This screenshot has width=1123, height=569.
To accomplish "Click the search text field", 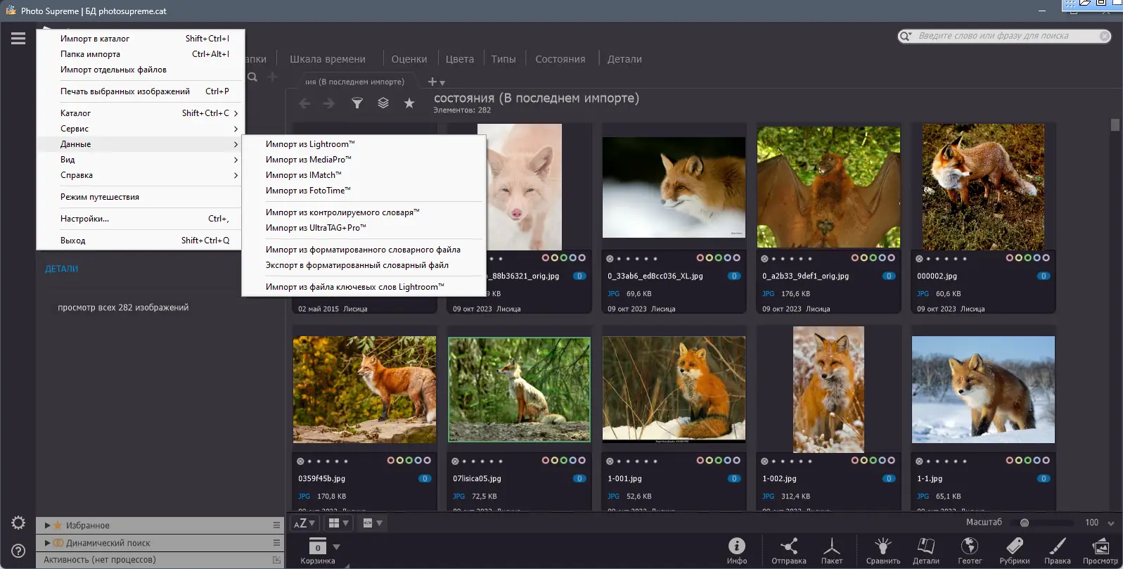I will pyautogui.click(x=1004, y=36).
